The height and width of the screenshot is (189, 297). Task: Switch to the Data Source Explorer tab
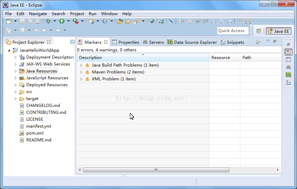point(192,42)
